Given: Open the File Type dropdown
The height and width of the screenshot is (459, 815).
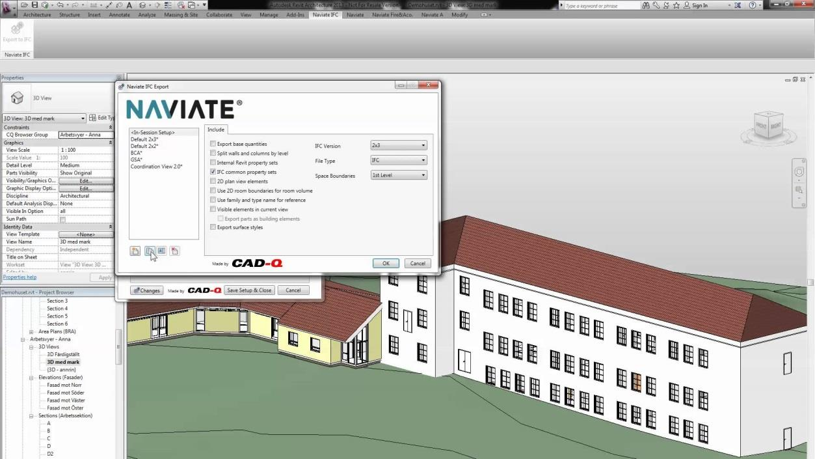Looking at the screenshot, I should (399, 160).
